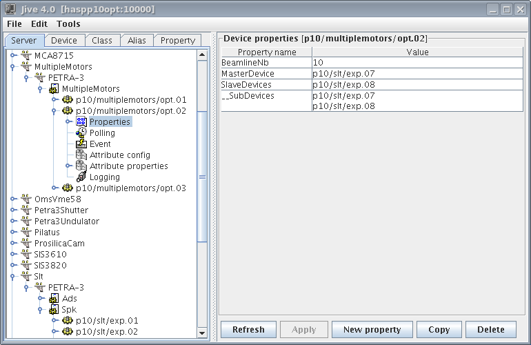
Task: Expand the OmsVme58 tree node
Action: (x=12, y=199)
